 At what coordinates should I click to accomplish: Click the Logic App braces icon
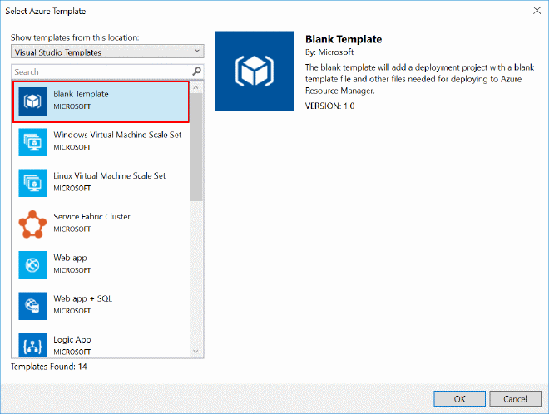click(x=32, y=344)
